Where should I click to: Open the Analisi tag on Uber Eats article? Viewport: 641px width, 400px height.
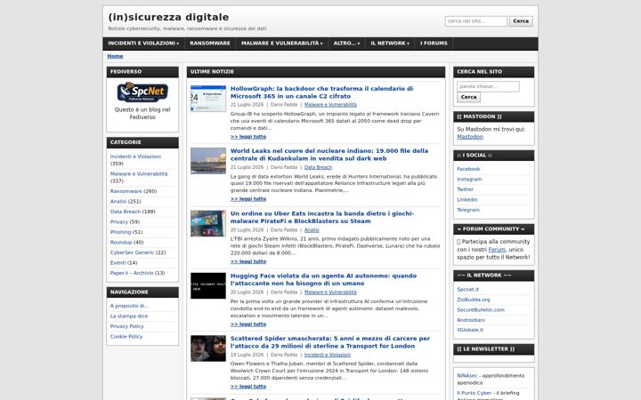(312, 230)
